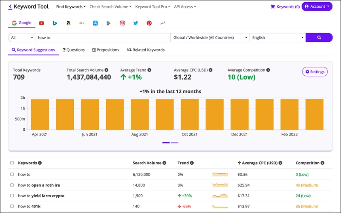The height and width of the screenshot is (213, 341).
Task: Click the '49 (Medium)' competition value
Action: [x=307, y=185]
